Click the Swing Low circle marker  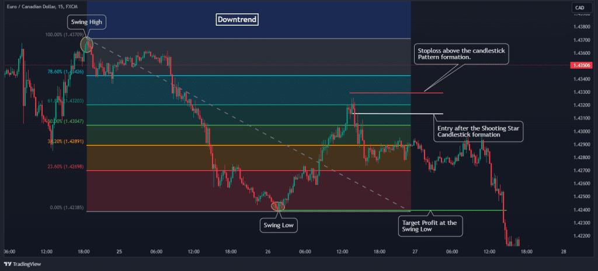279,205
